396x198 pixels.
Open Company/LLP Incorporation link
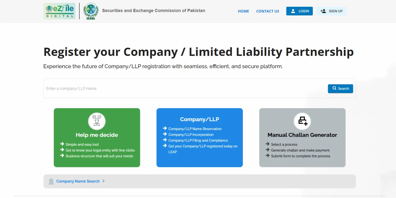[x=191, y=135]
